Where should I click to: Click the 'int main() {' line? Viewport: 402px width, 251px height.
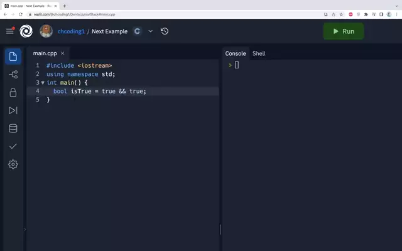[x=67, y=83]
